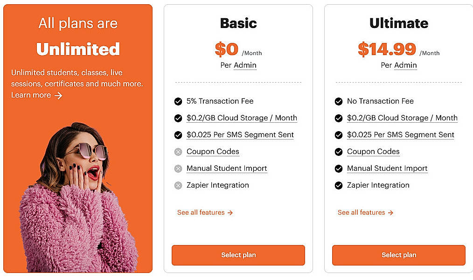Click the checkmark beside "Zapier Integration" in Ultimate
Viewport: 473px width, 280px height.
click(339, 185)
